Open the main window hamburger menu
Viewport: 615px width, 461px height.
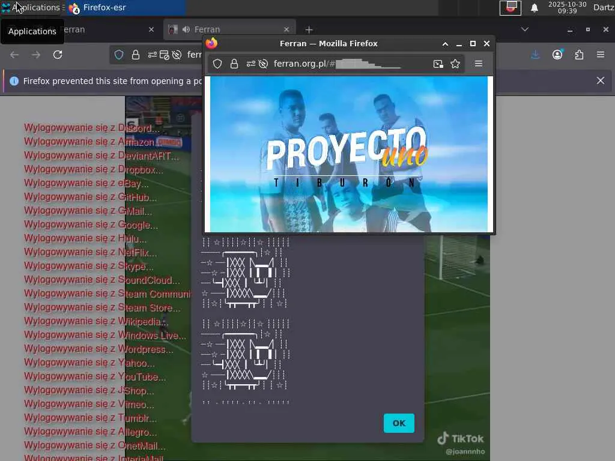click(601, 55)
